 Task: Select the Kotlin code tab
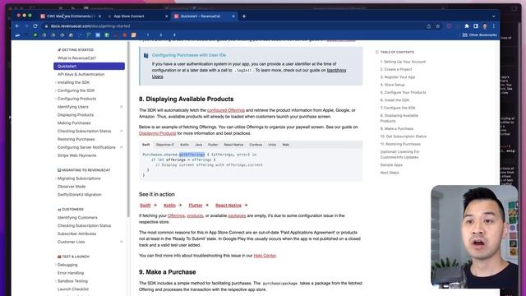[x=184, y=145]
